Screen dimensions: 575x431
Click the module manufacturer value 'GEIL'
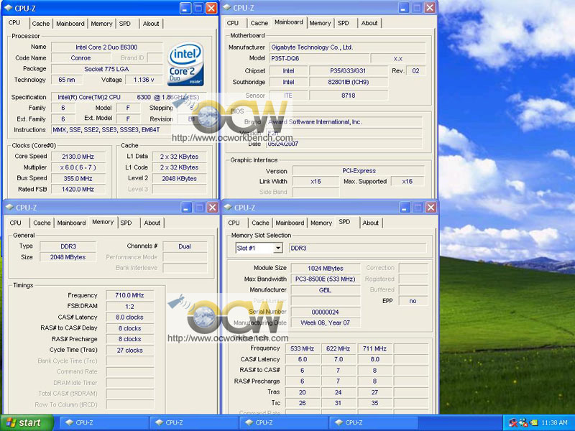coord(326,290)
